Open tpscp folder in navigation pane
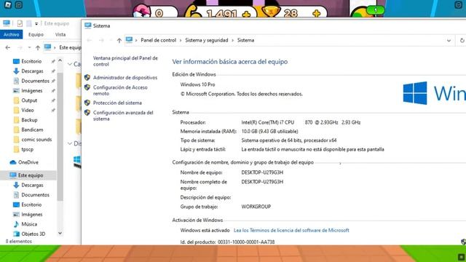The height and width of the screenshot is (262, 466). [x=27, y=149]
